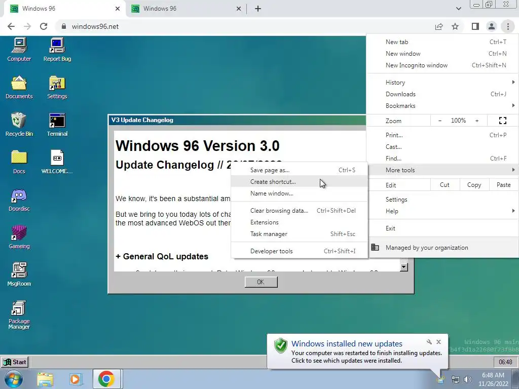The image size is (519, 389).
Task: Expand the Bookmarks submenu
Action: (x=443, y=106)
